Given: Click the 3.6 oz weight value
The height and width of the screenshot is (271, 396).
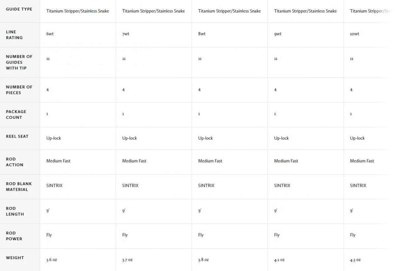Looking at the screenshot, I should point(51,260).
